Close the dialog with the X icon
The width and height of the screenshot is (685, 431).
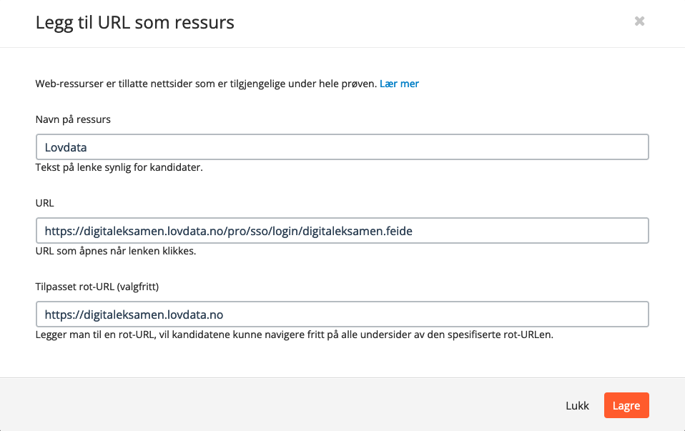point(639,21)
